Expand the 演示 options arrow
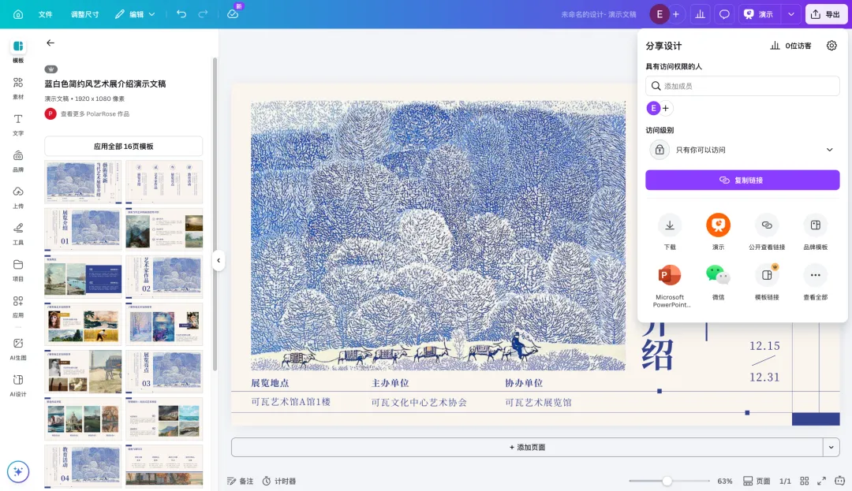 [x=791, y=14]
